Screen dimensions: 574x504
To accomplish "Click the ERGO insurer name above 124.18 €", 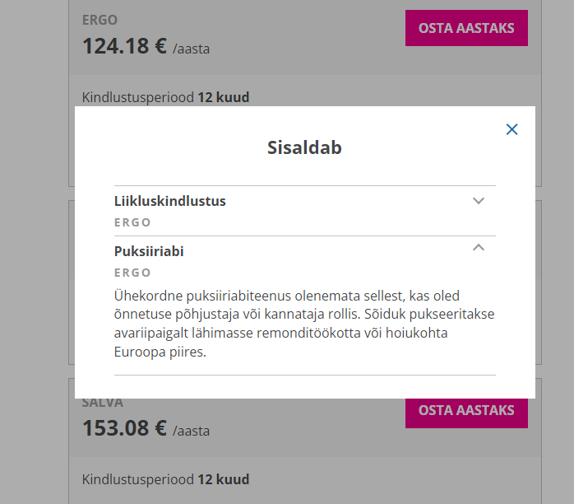I will point(100,20).
